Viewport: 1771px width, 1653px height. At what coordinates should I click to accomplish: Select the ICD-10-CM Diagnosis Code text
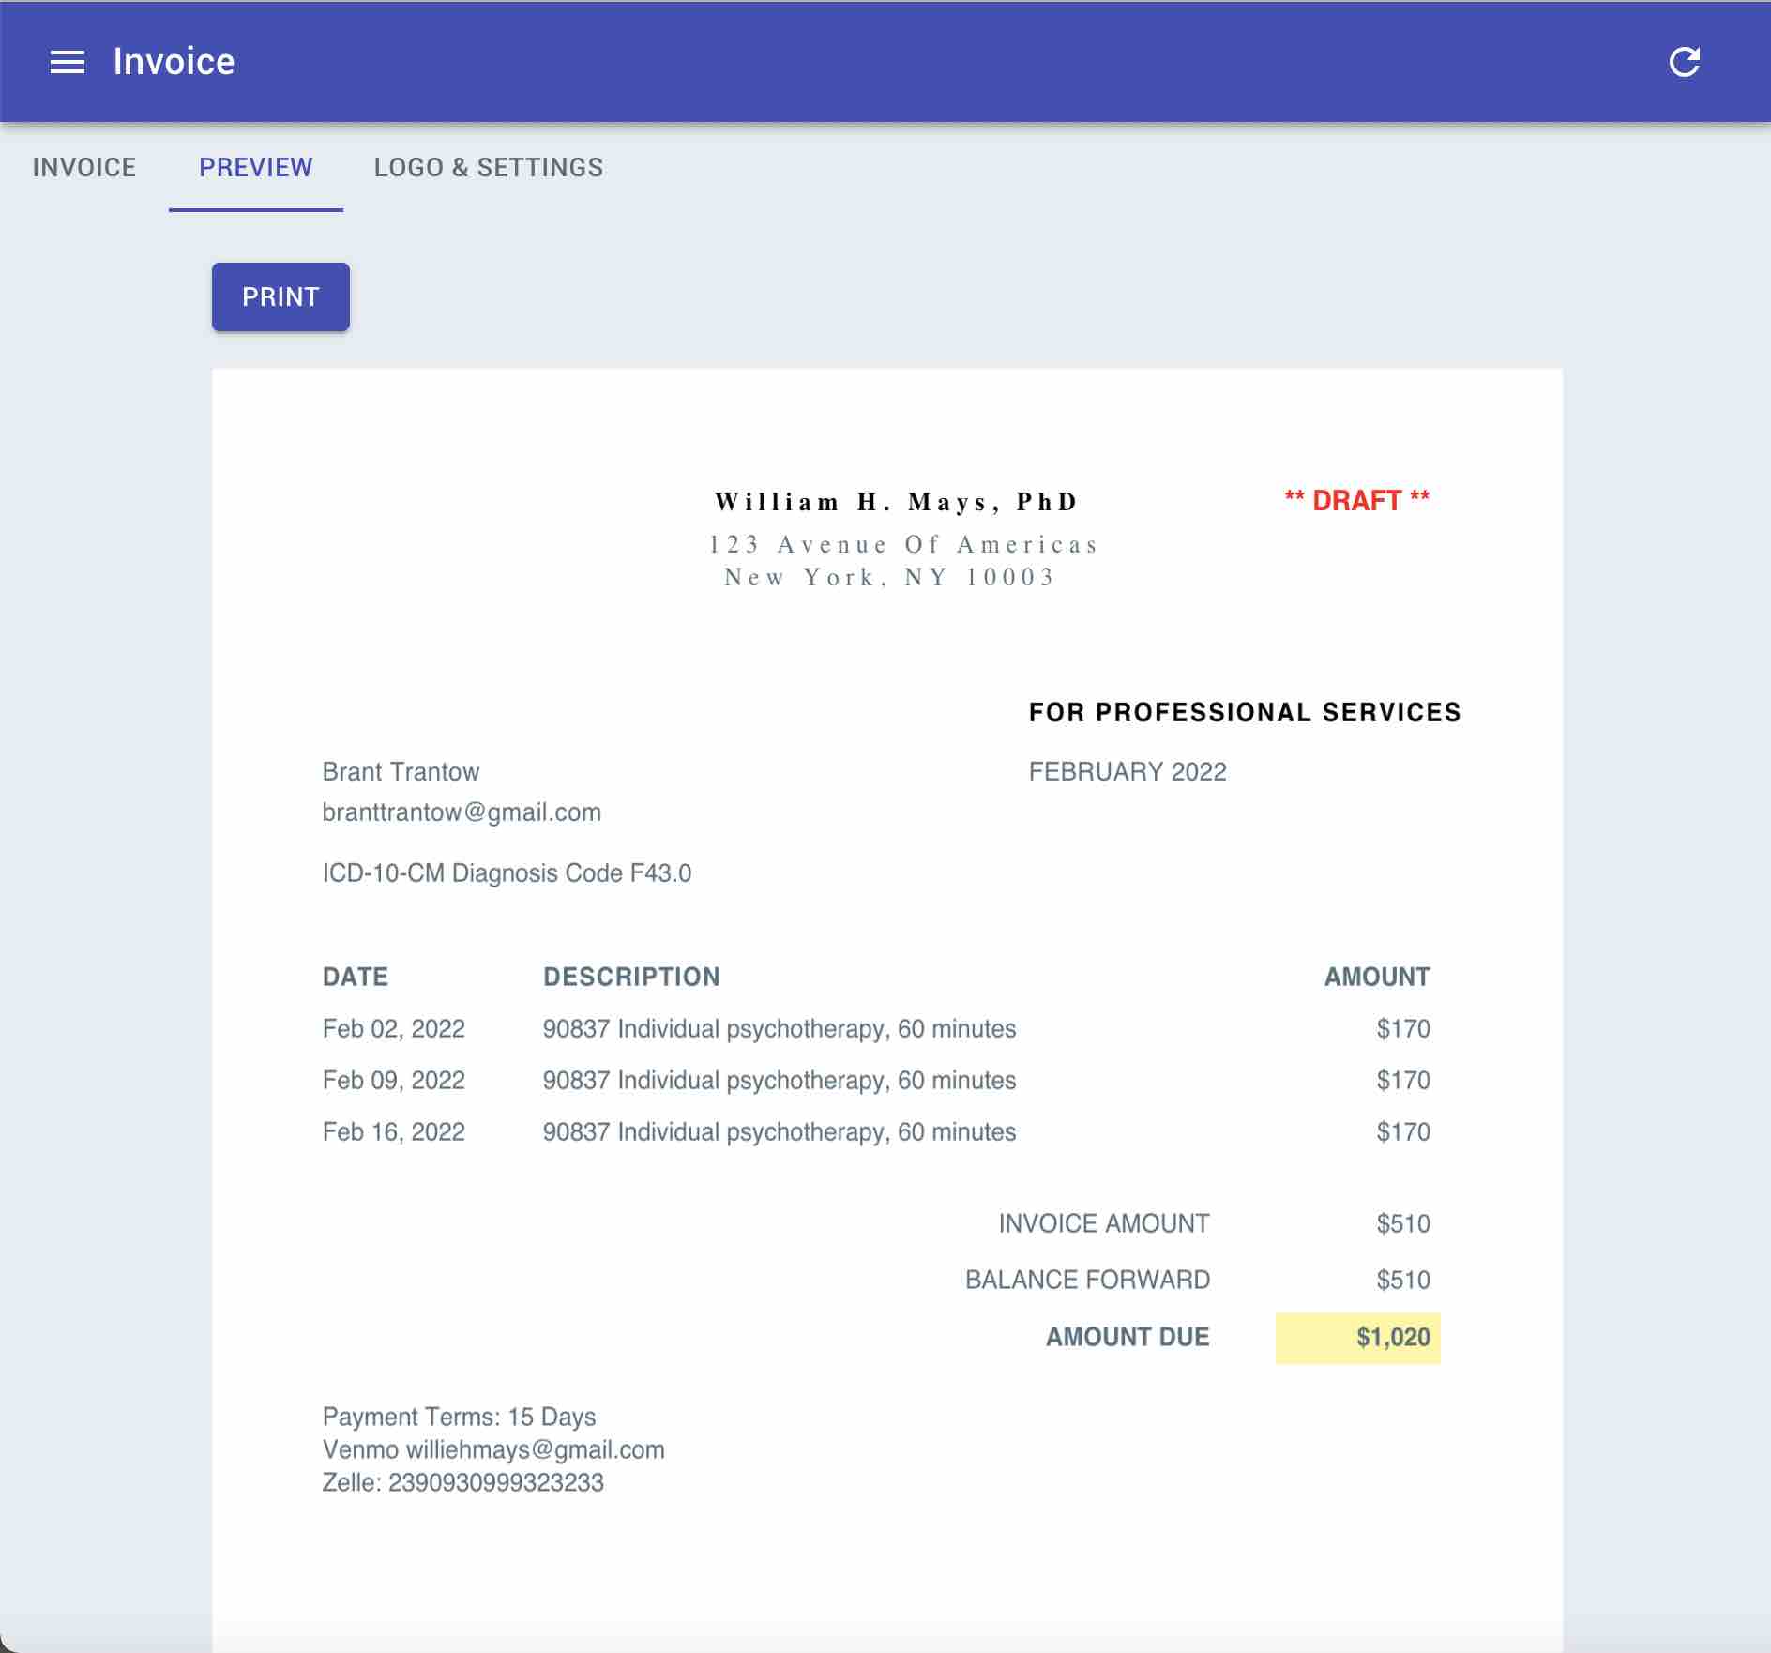507,872
